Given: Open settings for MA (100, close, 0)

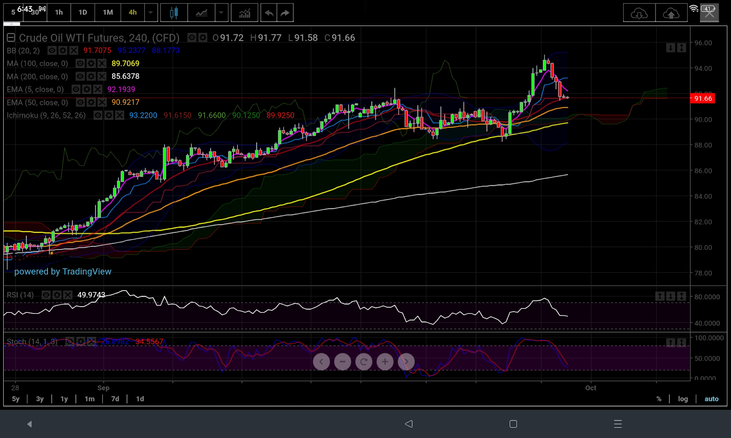Looking at the screenshot, I should coord(91,63).
